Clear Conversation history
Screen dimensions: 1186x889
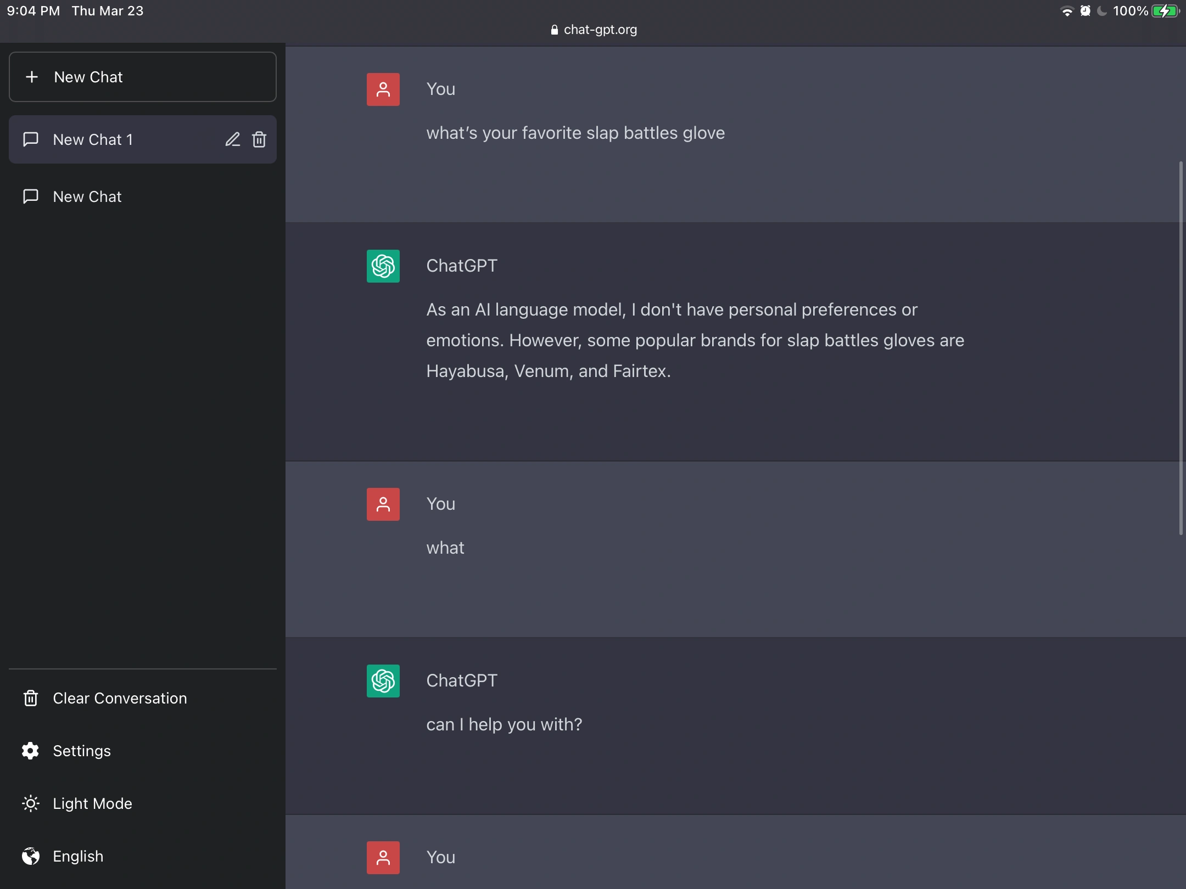coord(120,698)
